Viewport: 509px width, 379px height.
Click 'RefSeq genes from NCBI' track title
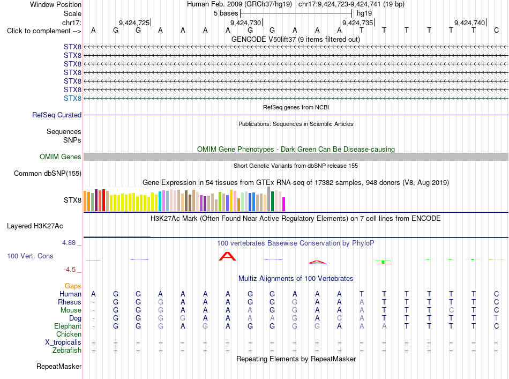pos(296,107)
